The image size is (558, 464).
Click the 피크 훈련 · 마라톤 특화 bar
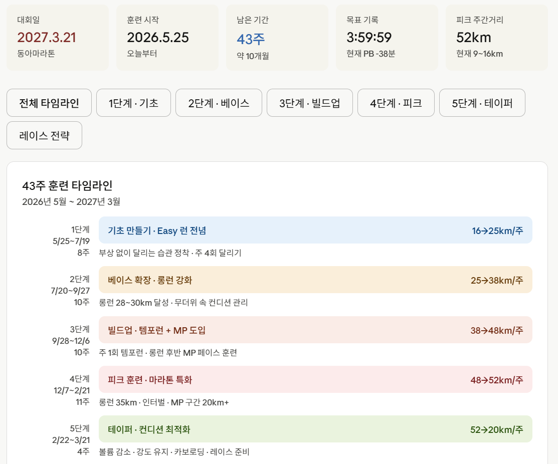click(315, 379)
